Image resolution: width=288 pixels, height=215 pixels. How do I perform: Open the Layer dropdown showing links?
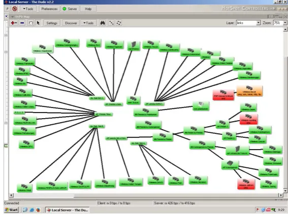pyautogui.click(x=248, y=23)
